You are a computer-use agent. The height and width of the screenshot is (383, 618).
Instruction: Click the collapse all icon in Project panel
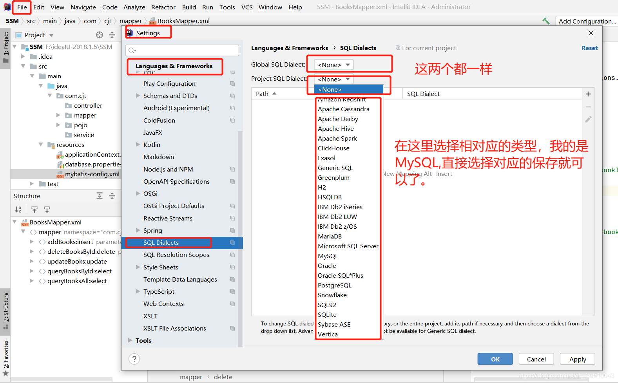point(112,35)
